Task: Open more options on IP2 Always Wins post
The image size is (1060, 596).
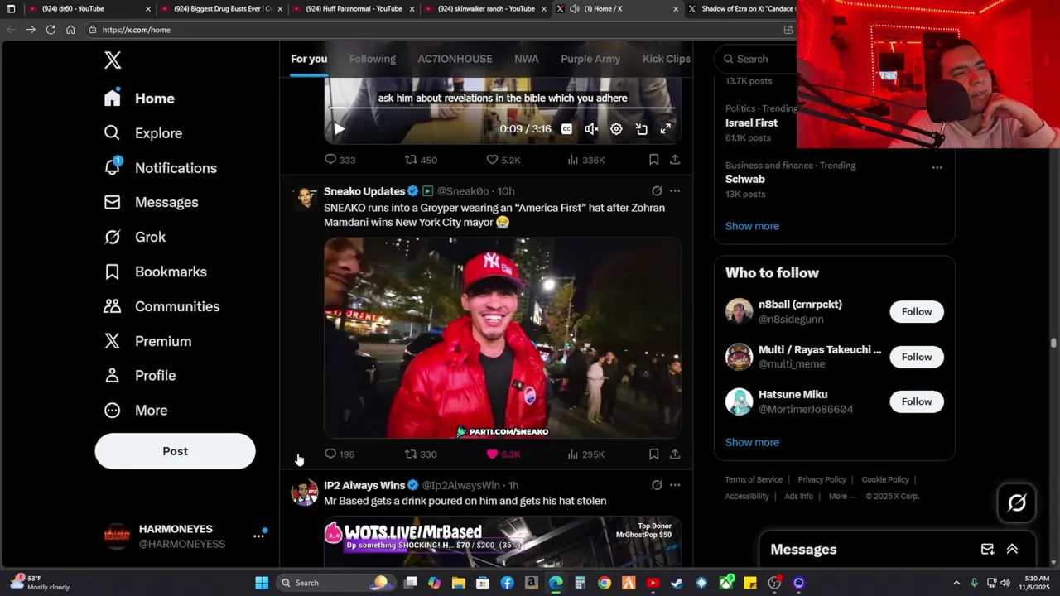Action: click(675, 485)
